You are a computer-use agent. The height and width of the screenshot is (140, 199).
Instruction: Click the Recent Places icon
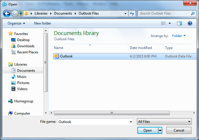coord(13,52)
